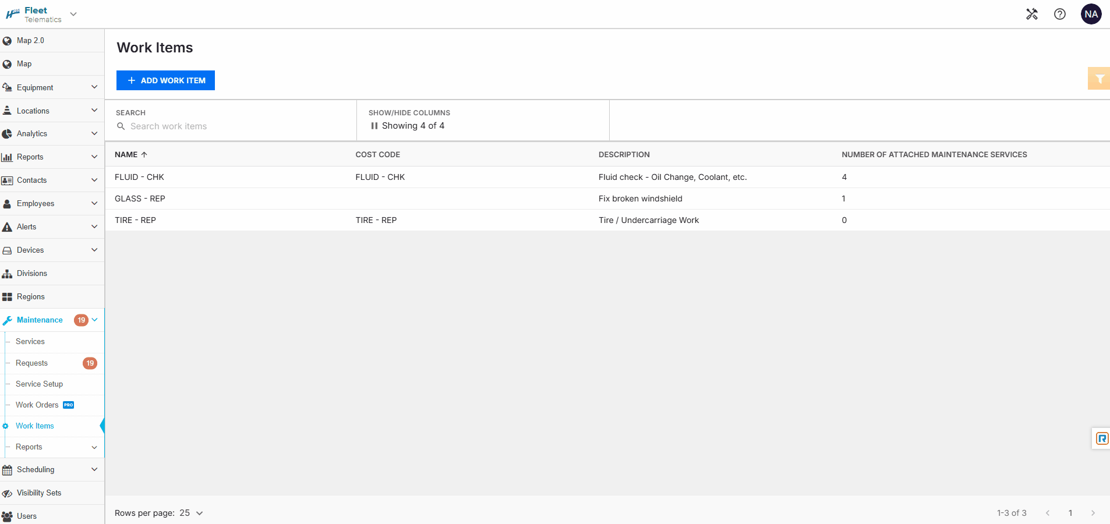This screenshot has width=1110, height=524.
Task: Expand the Equipment menu chevron
Action: coord(94,87)
